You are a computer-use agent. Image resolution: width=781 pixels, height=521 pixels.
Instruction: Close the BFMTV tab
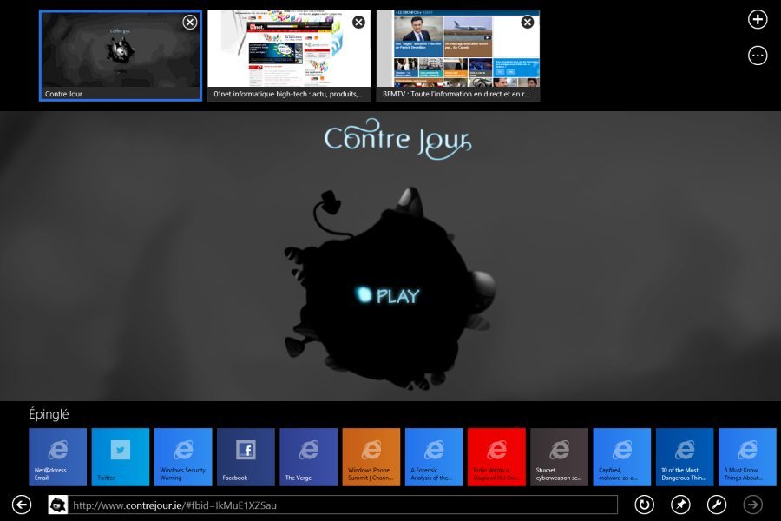tap(528, 22)
